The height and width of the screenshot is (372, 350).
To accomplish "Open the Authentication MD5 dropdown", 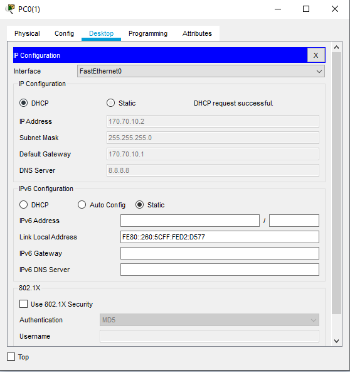I will click(x=209, y=320).
